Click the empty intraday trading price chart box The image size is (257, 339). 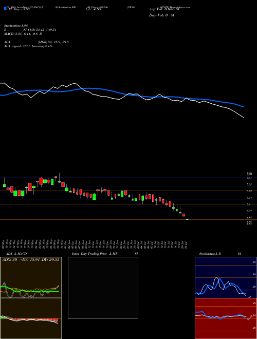click(x=103, y=288)
